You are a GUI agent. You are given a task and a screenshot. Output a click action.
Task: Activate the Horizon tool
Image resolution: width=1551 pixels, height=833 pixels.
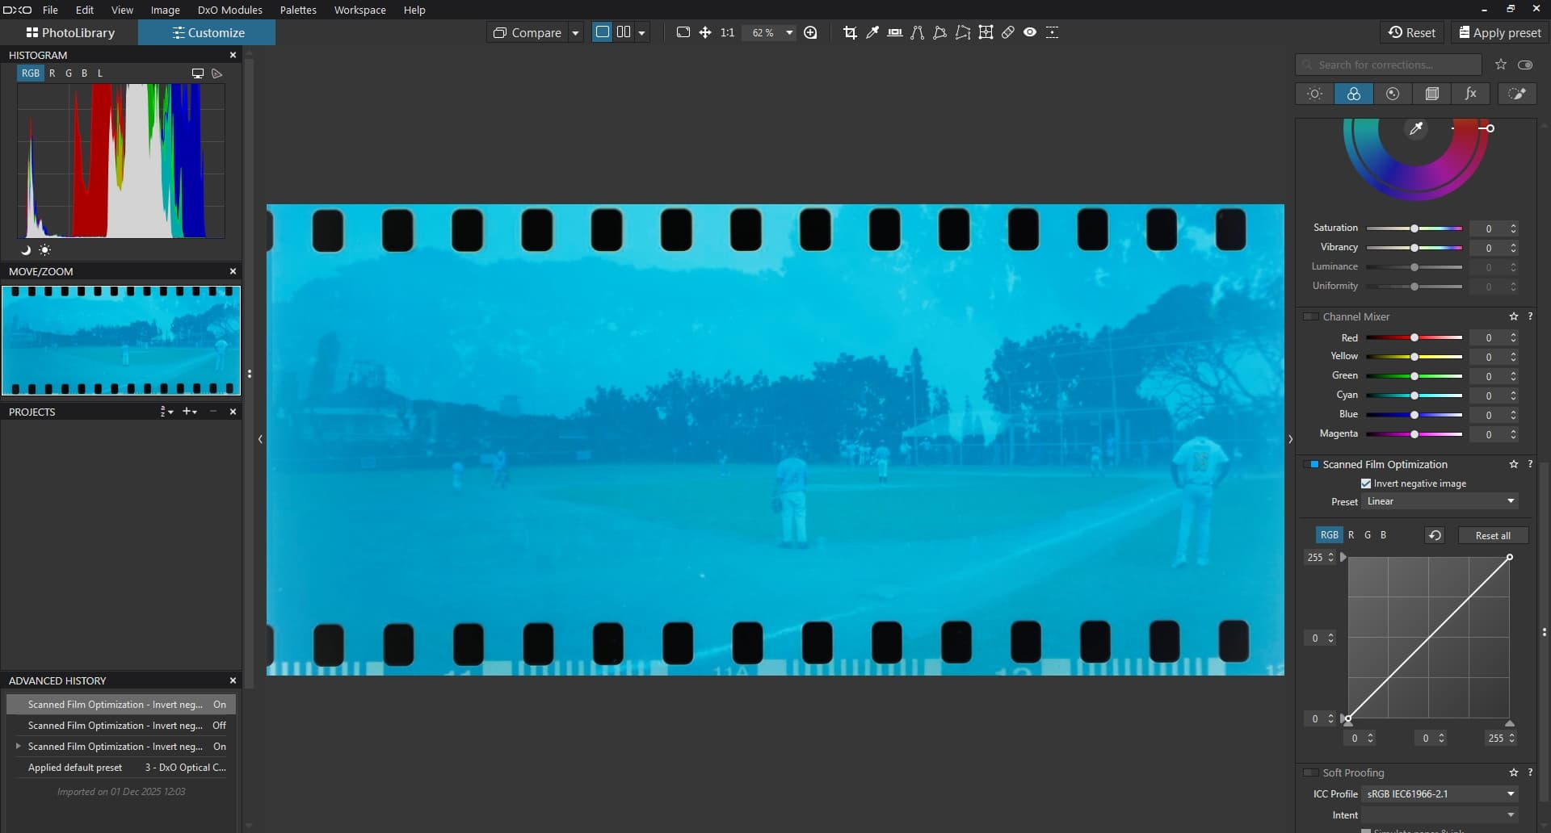pos(895,32)
